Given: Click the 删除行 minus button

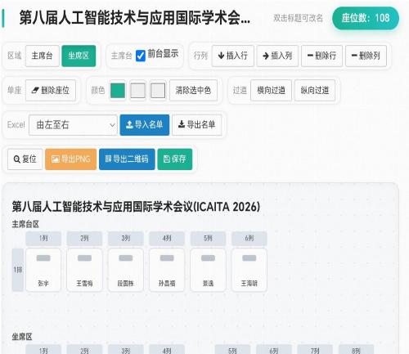Looking at the screenshot, I should coord(321,56).
